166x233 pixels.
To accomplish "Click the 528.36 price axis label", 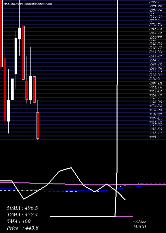I will (x=156, y=64).
